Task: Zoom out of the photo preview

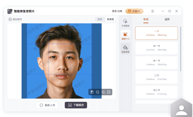Action: (98, 92)
